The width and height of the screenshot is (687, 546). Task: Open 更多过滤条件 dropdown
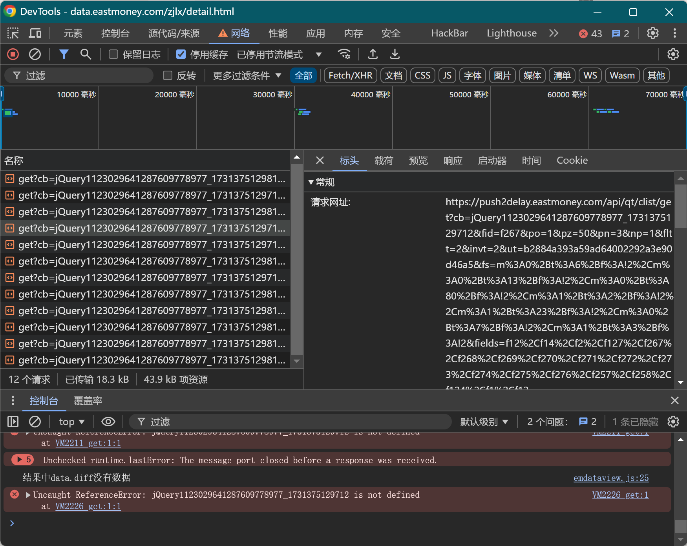coord(247,75)
